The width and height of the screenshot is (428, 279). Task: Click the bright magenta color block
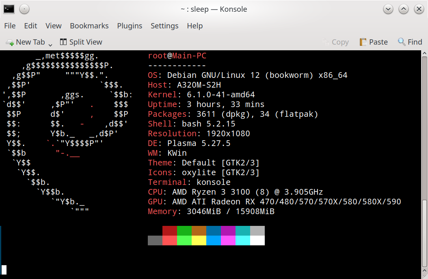pyautogui.click(x=228, y=240)
